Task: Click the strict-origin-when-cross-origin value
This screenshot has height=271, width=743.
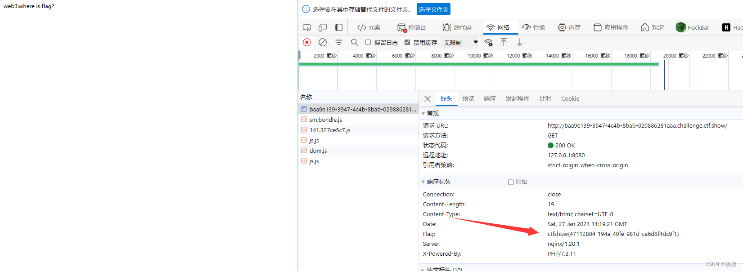Action: coord(588,165)
